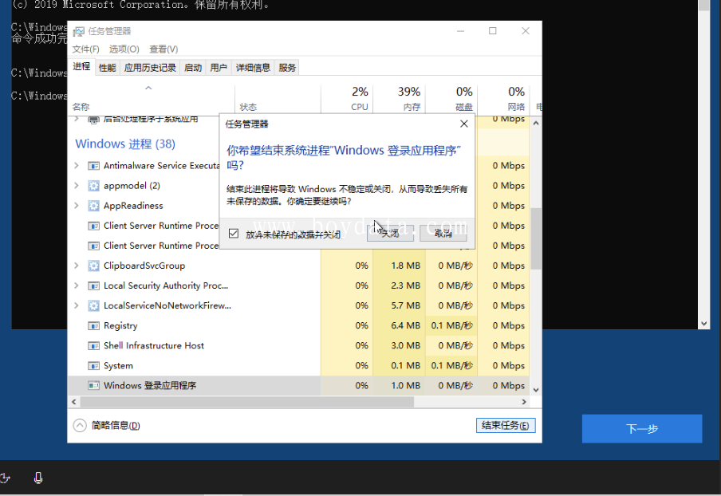Expand the AppReadiness process row
Viewport: 721px width, 496px height.
point(77,206)
